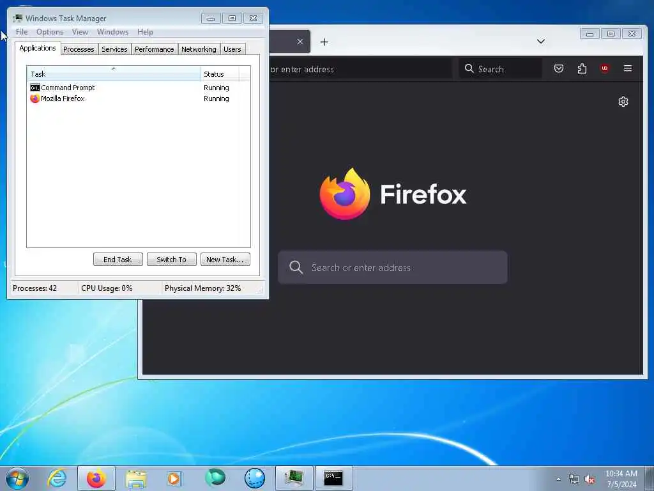Open the Windows menu in Task Manager
654x491 pixels.
pyautogui.click(x=112, y=32)
